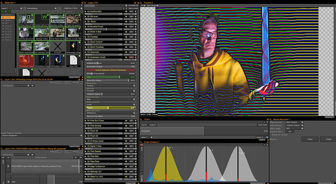Click the Auto Fade button
The height and width of the screenshot is (184, 336).
(262, 125)
